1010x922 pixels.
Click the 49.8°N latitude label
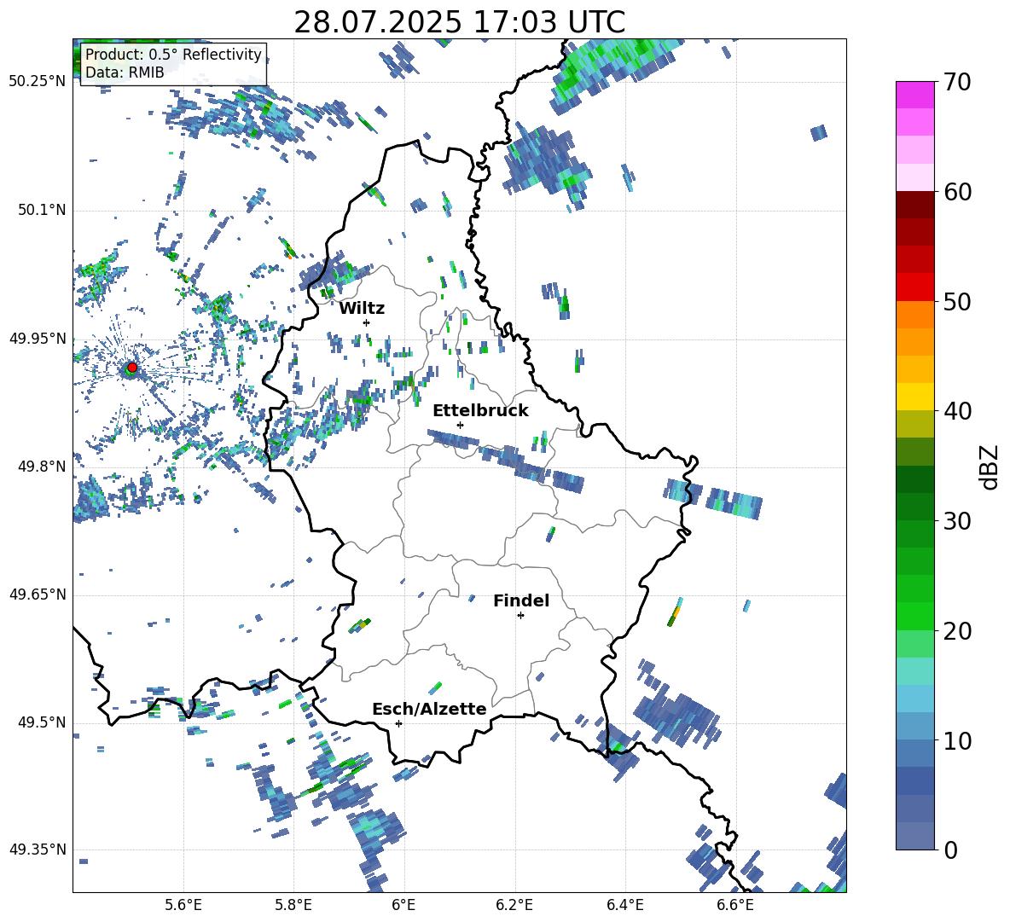[x=42, y=467]
